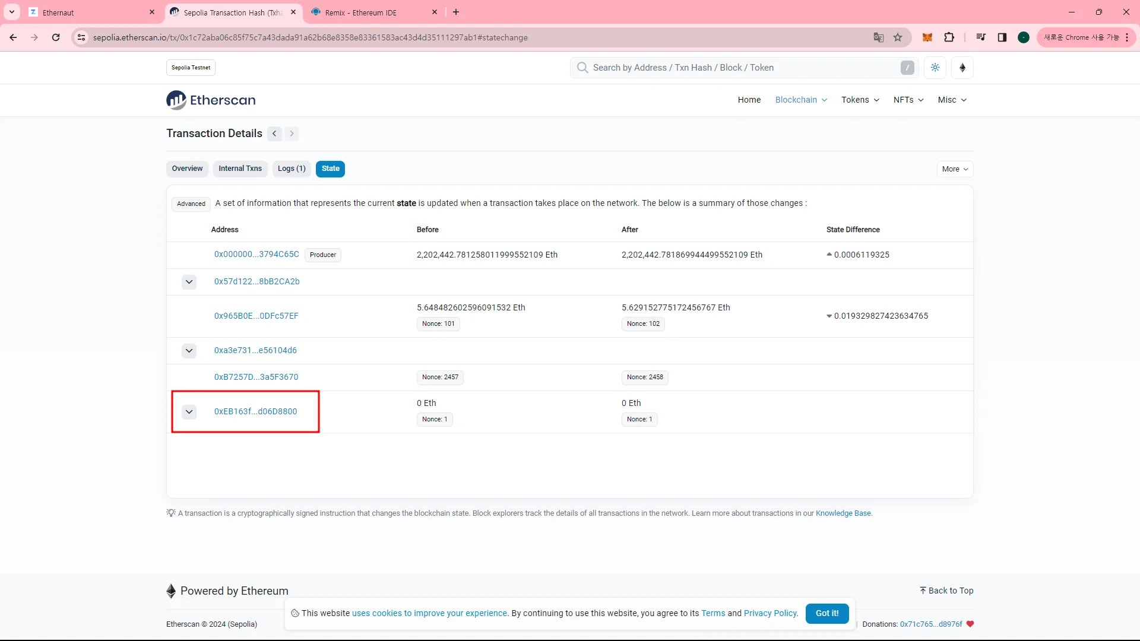The image size is (1140, 641).
Task: Go to Home in navigation
Action: tap(749, 100)
